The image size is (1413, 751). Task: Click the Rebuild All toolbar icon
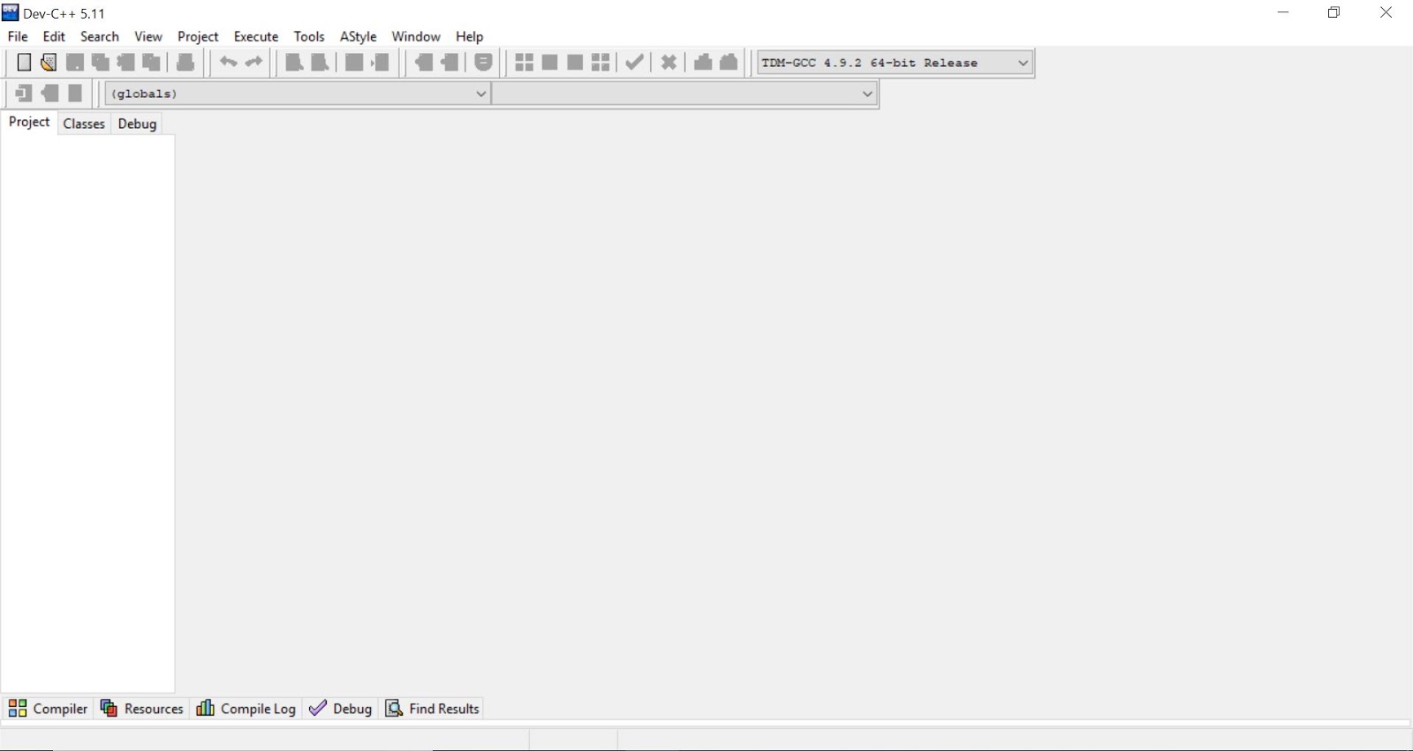coord(601,62)
